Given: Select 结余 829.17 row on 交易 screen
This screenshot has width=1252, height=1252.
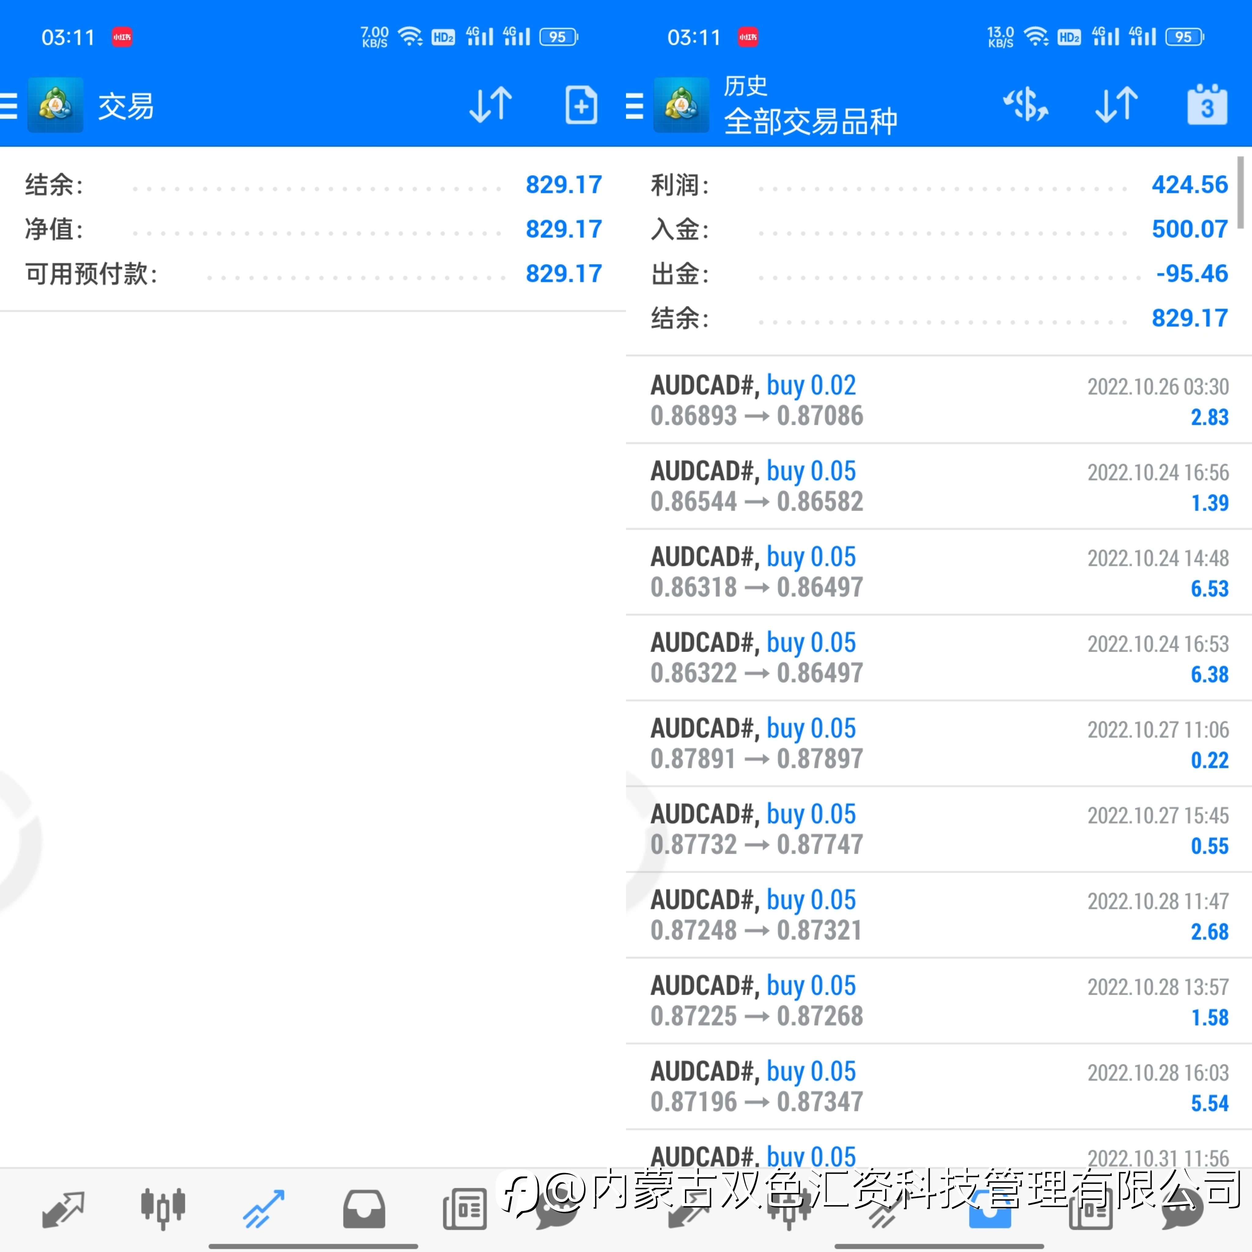Looking at the screenshot, I should pyautogui.click(x=313, y=185).
